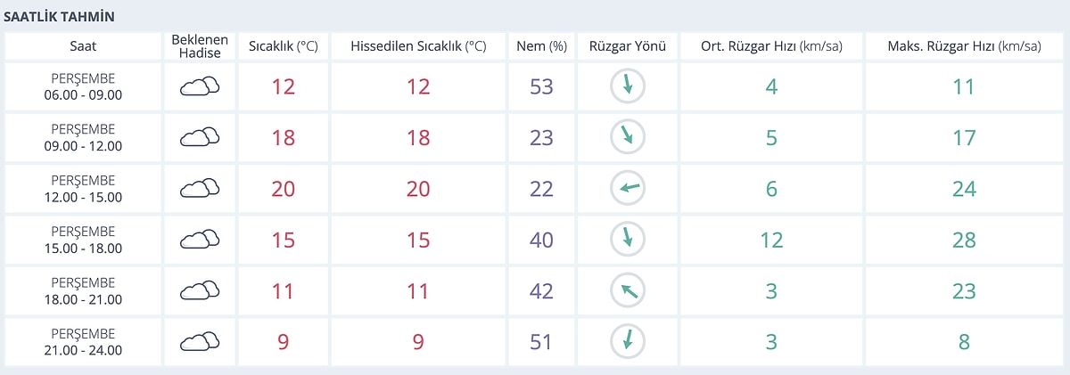Click wind direction arrow for 21.00 - 24.00

tap(628, 342)
